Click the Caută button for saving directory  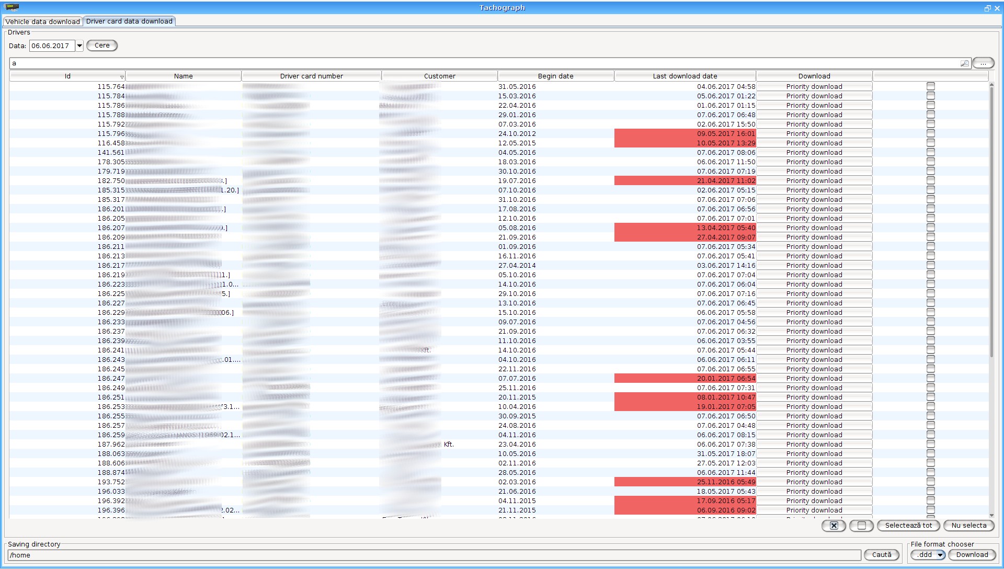(882, 555)
